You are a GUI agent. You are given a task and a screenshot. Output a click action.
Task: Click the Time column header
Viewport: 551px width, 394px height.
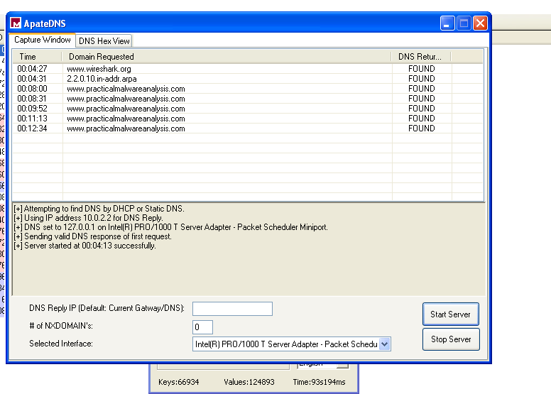(x=37, y=57)
